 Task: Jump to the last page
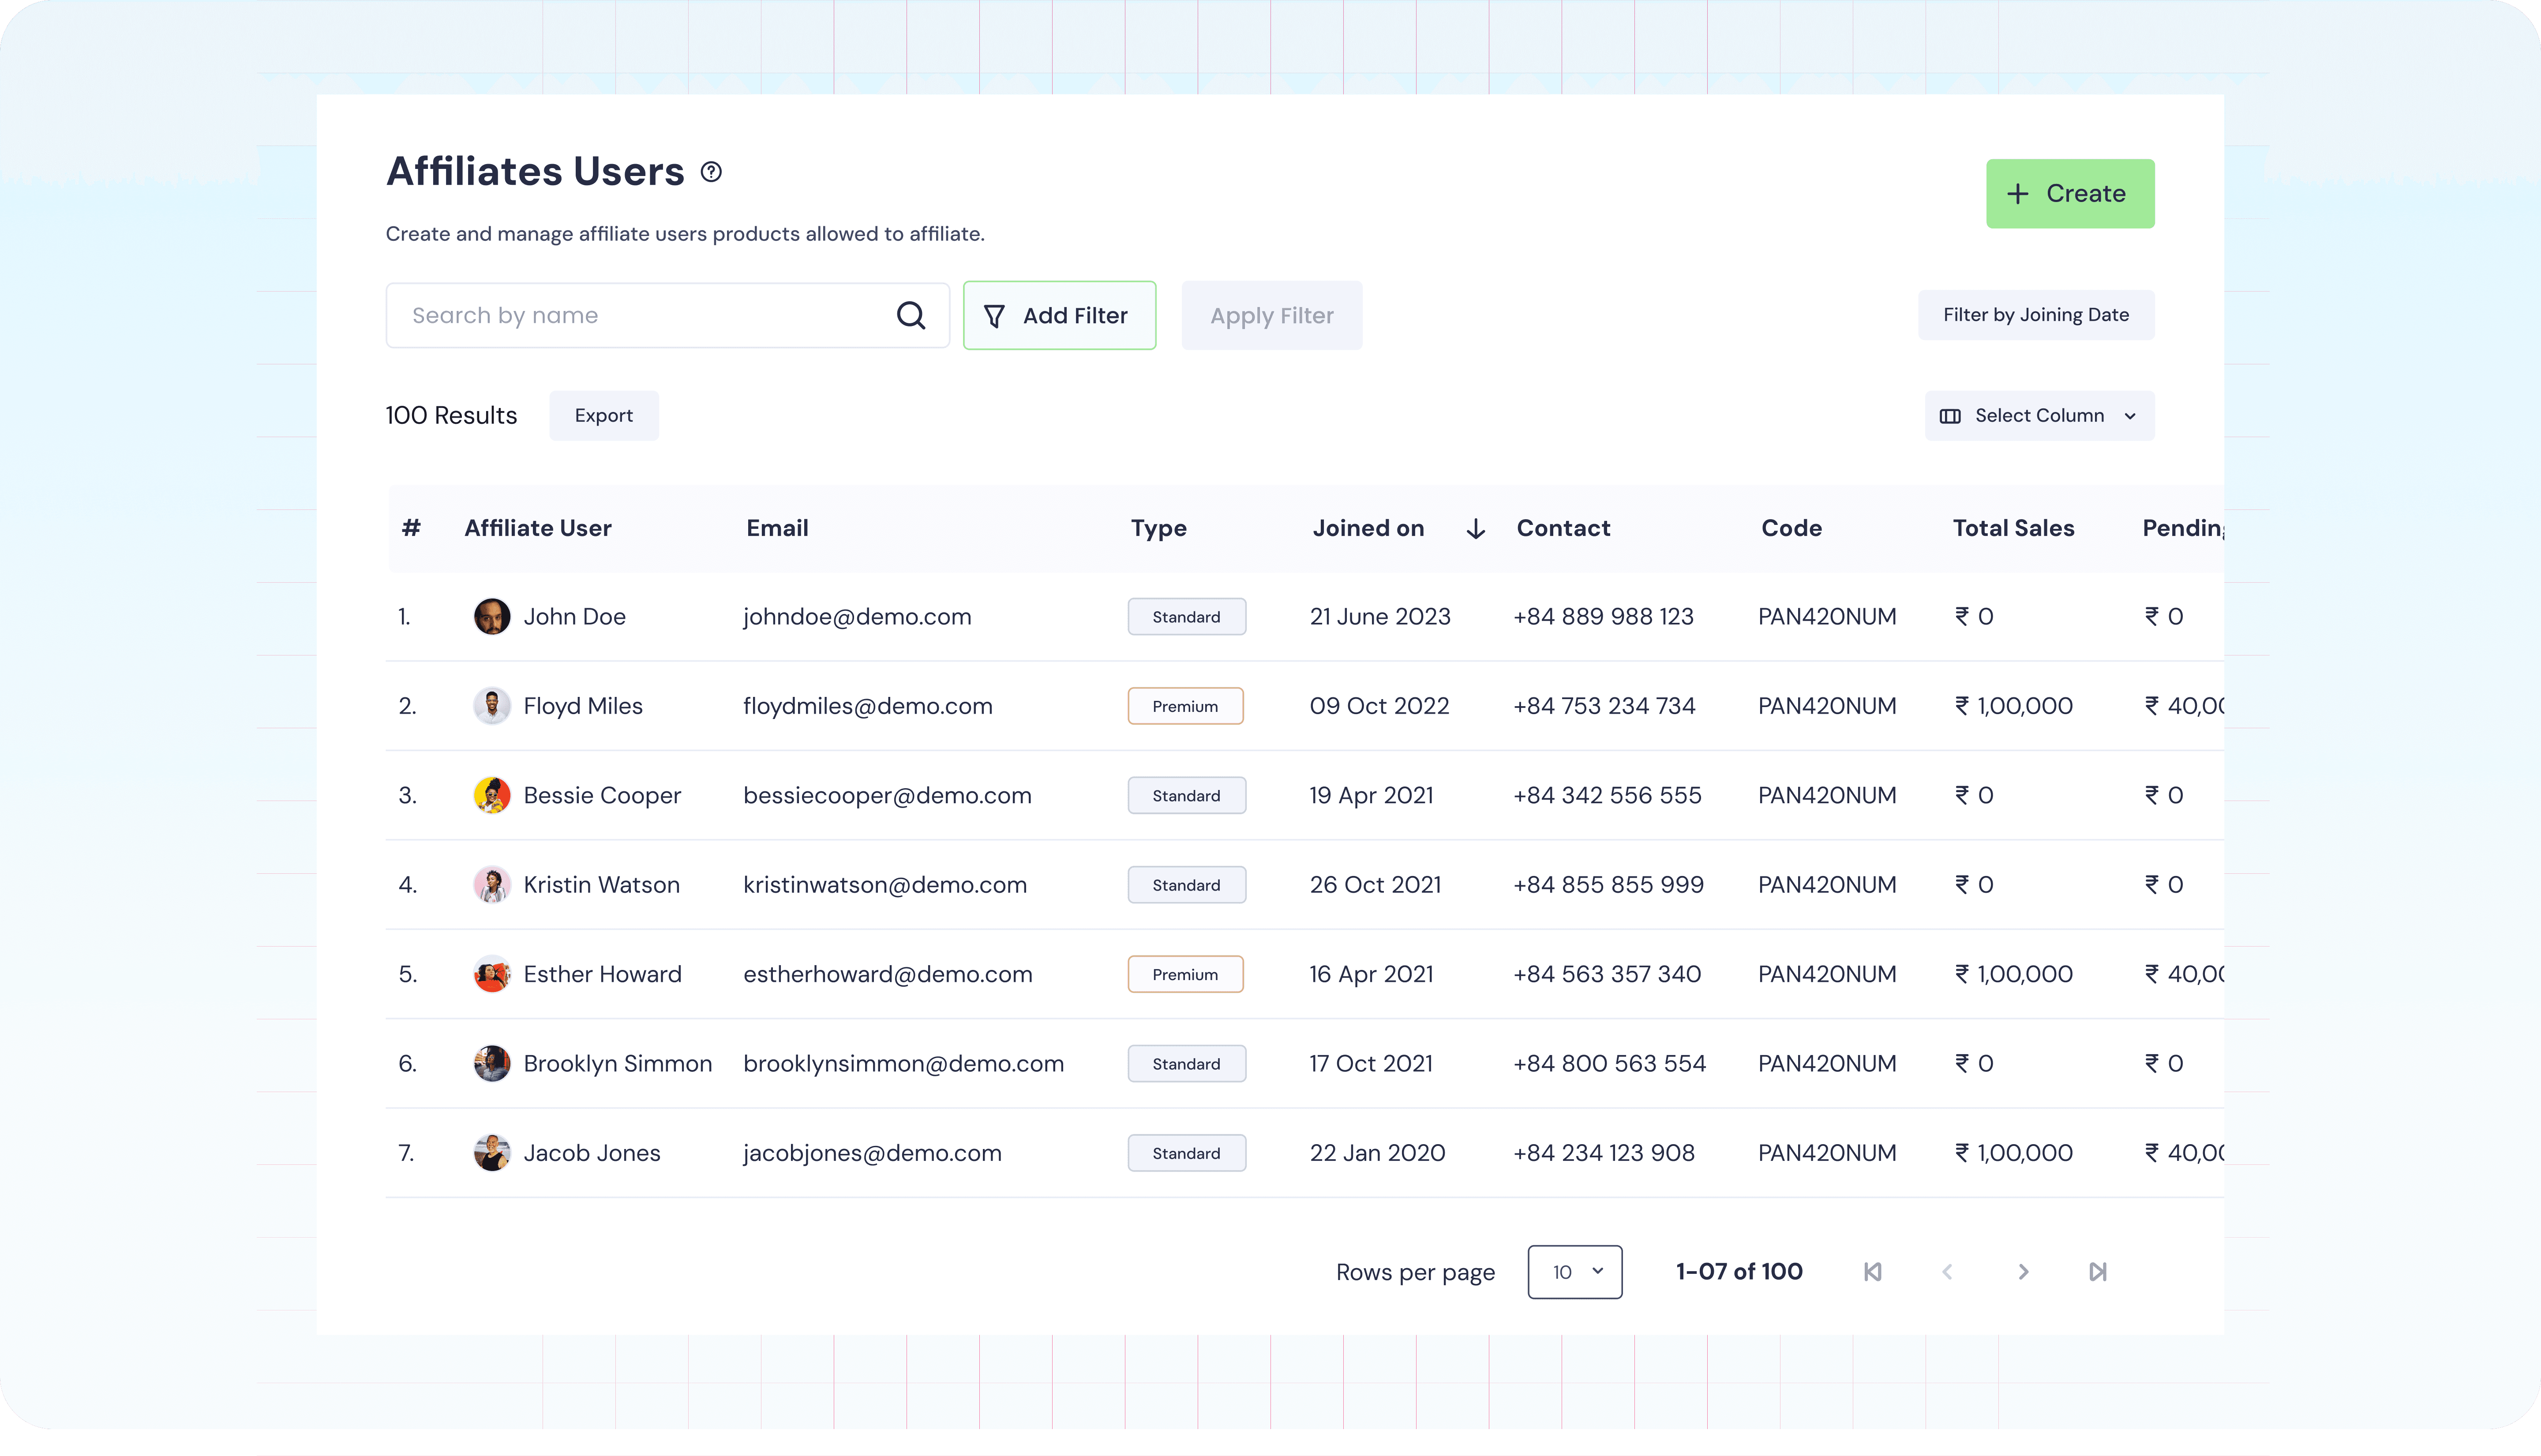(2098, 1272)
